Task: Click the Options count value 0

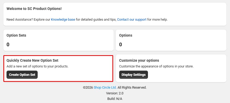Action: click(x=120, y=44)
